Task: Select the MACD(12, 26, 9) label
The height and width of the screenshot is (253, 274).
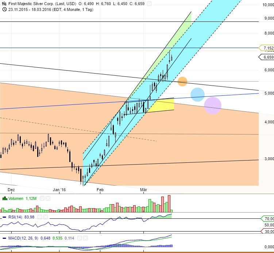Action: coord(19,239)
